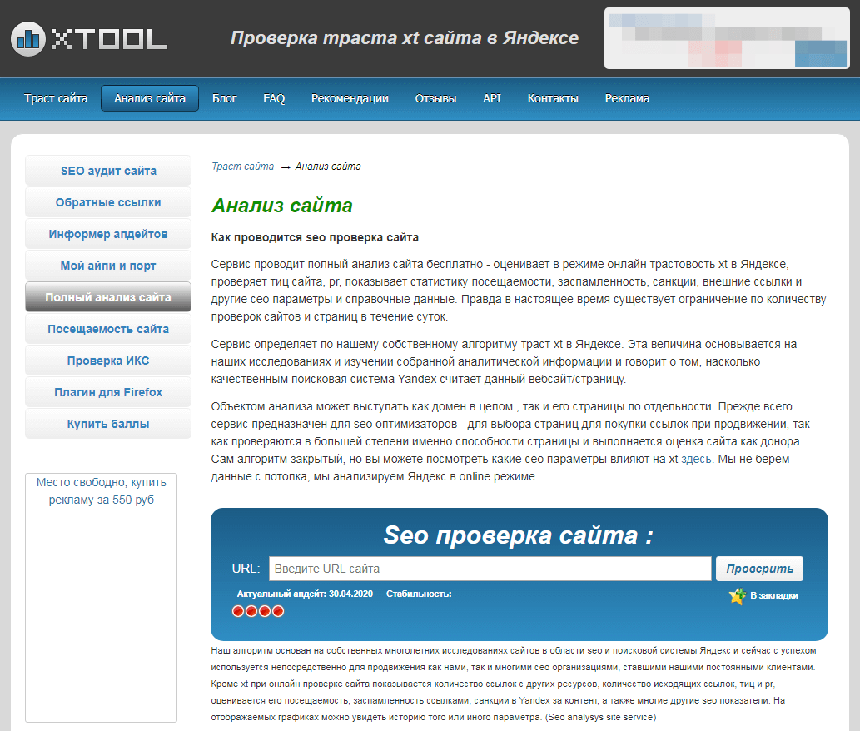Click the Траст сайта breadcrumb link
This screenshot has width=860, height=731.
pyautogui.click(x=242, y=167)
